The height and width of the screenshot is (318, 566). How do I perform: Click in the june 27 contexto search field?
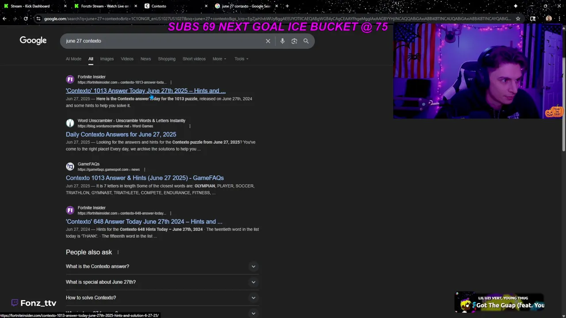click(164, 41)
